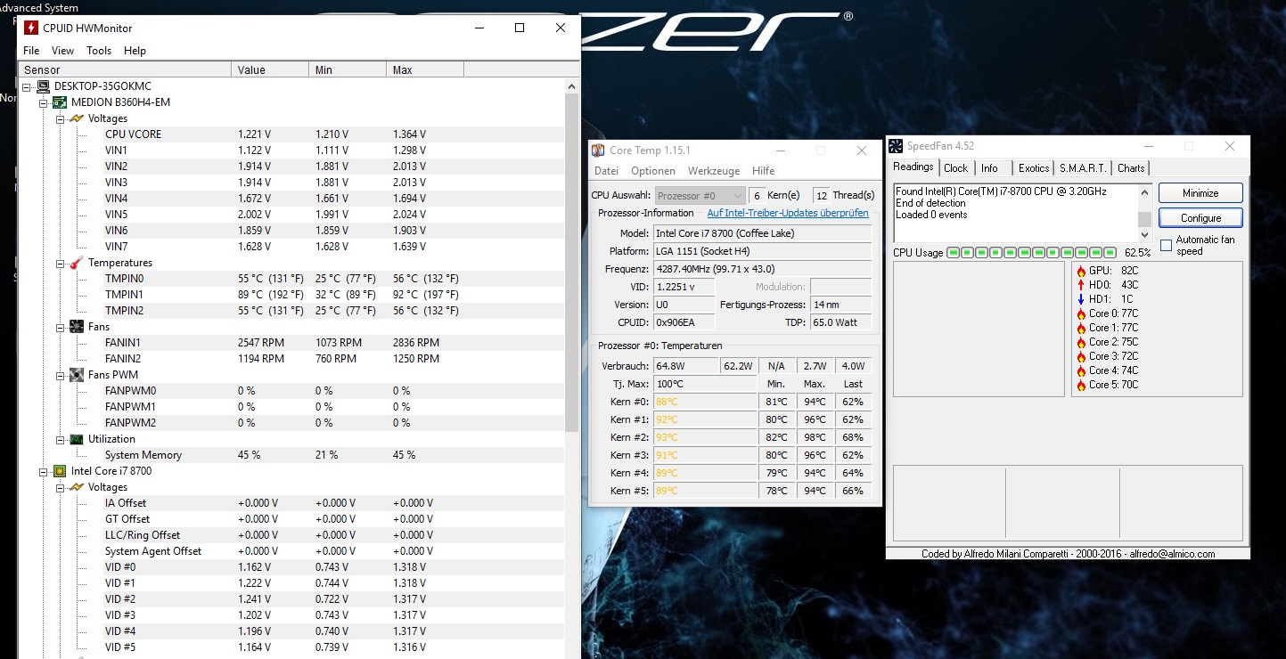Switch to SpeedFan Exotics tab
The width and height of the screenshot is (1286, 659).
1034,168
